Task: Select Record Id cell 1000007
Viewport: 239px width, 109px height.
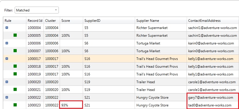Action: tap(35, 51)
